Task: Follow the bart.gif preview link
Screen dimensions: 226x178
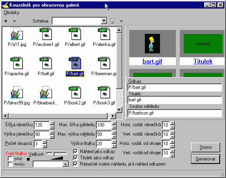Action: (x=152, y=61)
